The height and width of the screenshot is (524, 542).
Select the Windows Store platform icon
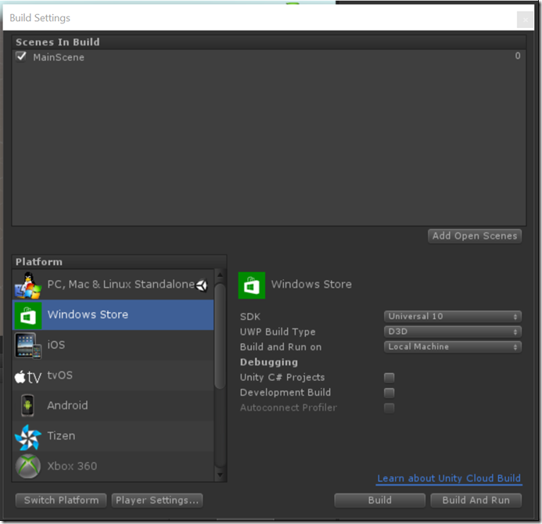tap(28, 315)
